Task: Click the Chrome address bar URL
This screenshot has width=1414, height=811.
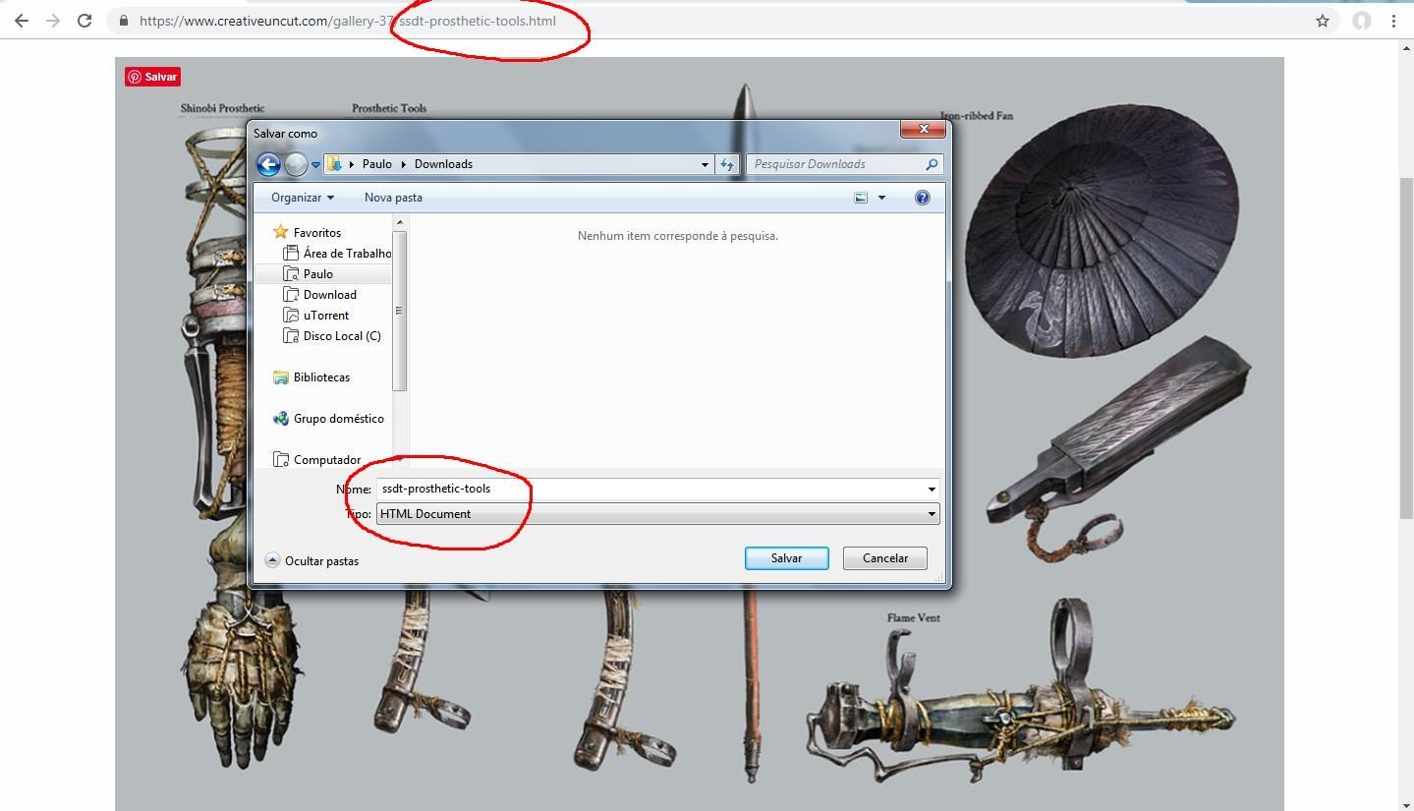Action: [x=347, y=21]
